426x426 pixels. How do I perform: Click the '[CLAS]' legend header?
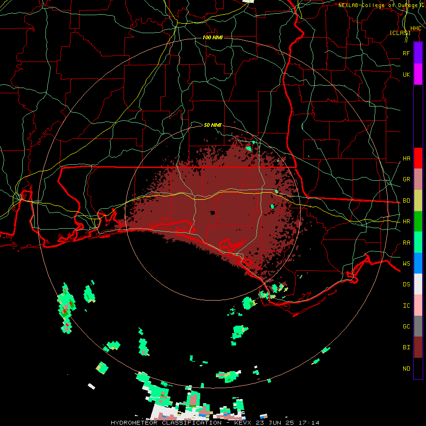coord(400,33)
